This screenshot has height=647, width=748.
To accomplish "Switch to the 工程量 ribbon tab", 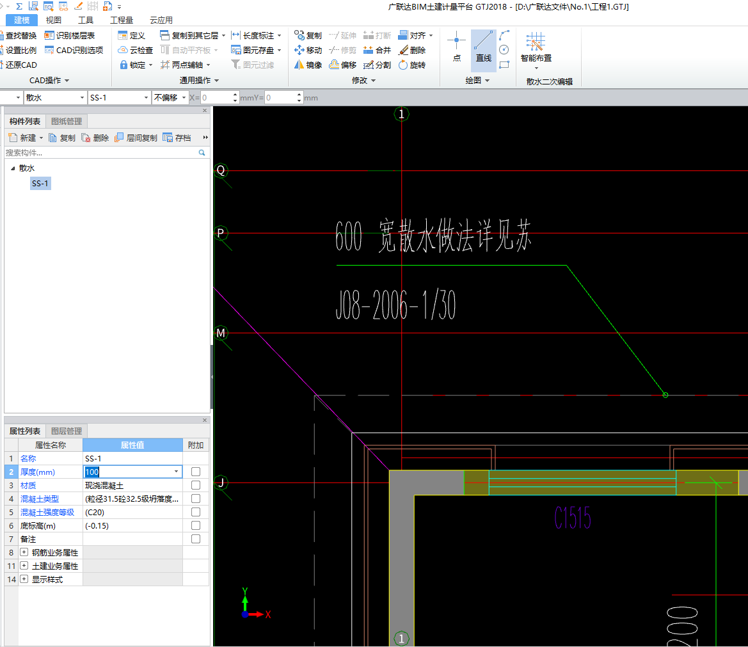I will tap(122, 20).
